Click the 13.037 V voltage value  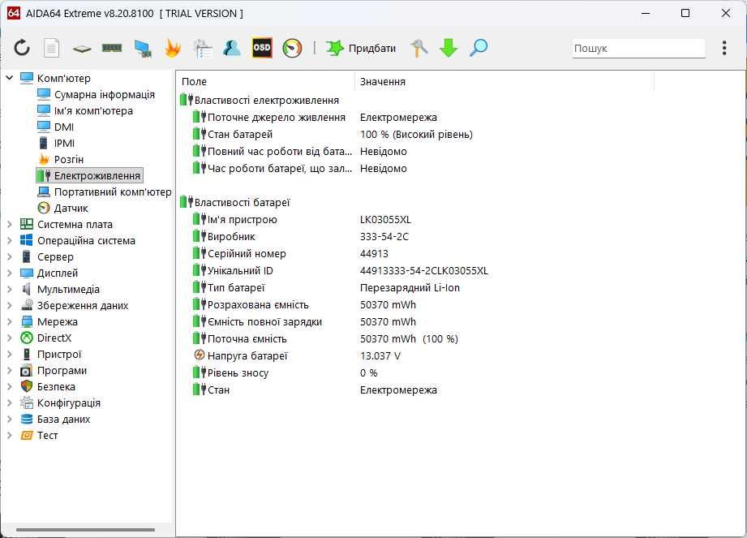[x=380, y=356]
